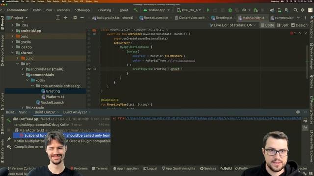The height and width of the screenshot is (176, 314).
Task: Show hidden editor tabs dropdown arrow
Action: point(298,18)
